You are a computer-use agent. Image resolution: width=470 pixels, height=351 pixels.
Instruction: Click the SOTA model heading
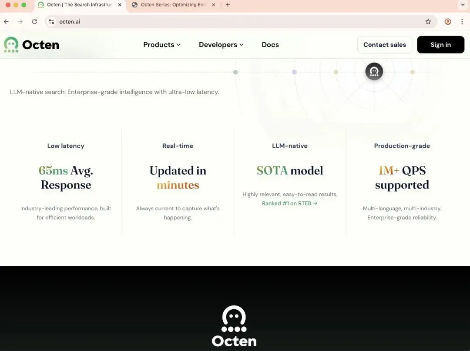point(290,171)
